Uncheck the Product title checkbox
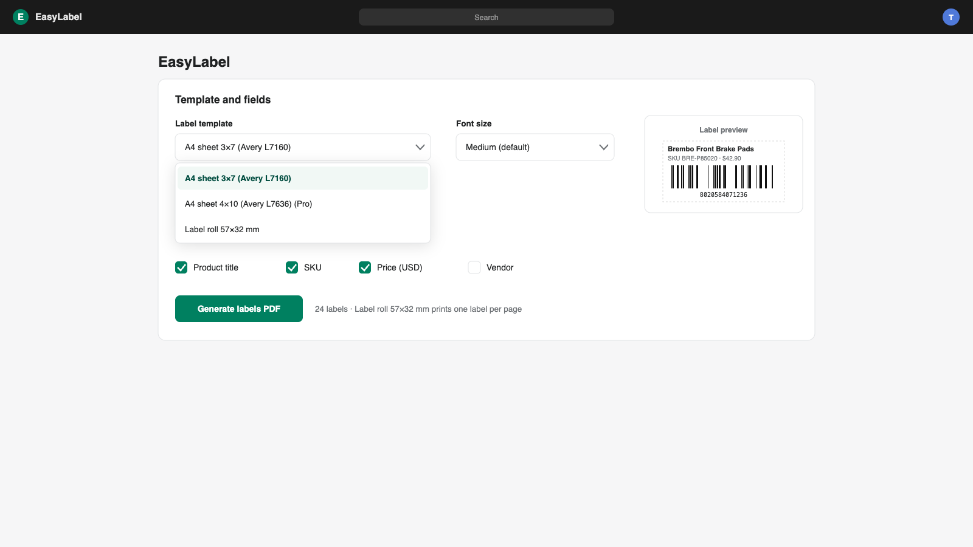The width and height of the screenshot is (973, 547). 181,267
